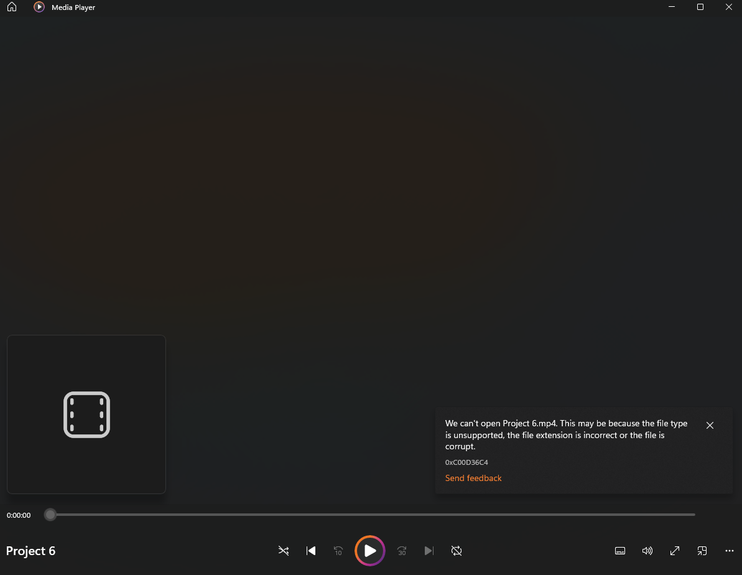
Task: Advance to the next track
Action: coord(429,551)
